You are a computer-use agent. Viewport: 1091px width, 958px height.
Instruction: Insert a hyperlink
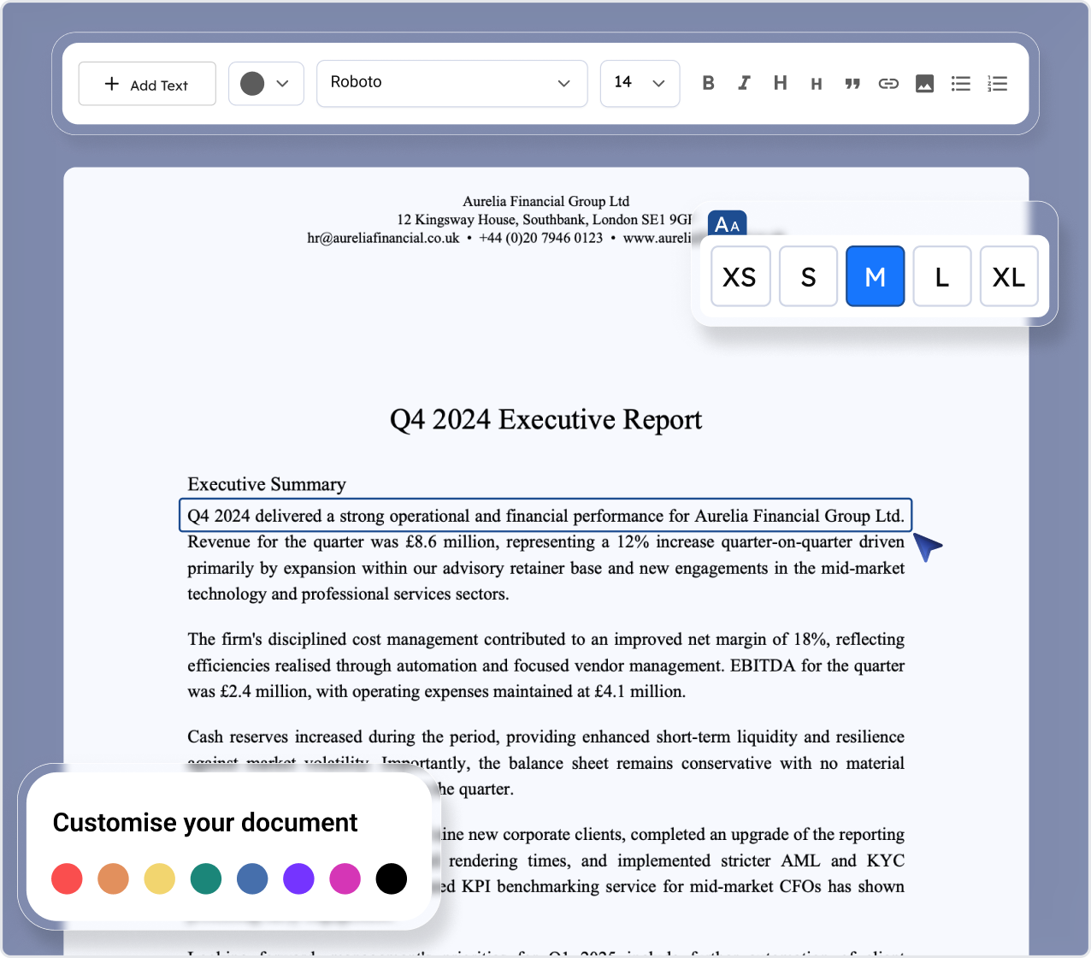[x=888, y=84]
